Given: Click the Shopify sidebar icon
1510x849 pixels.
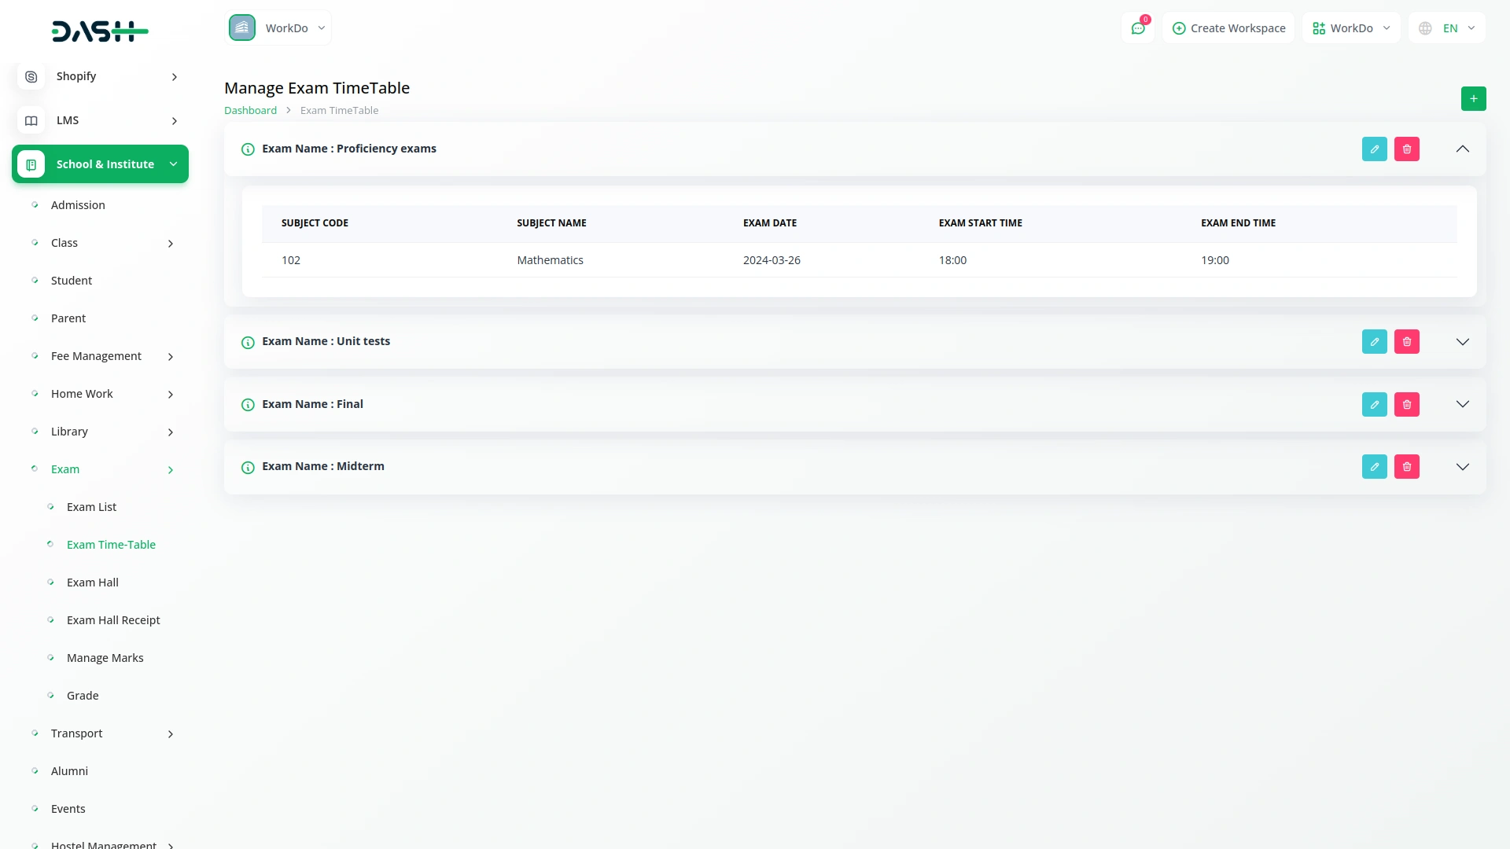Looking at the screenshot, I should click(x=31, y=77).
